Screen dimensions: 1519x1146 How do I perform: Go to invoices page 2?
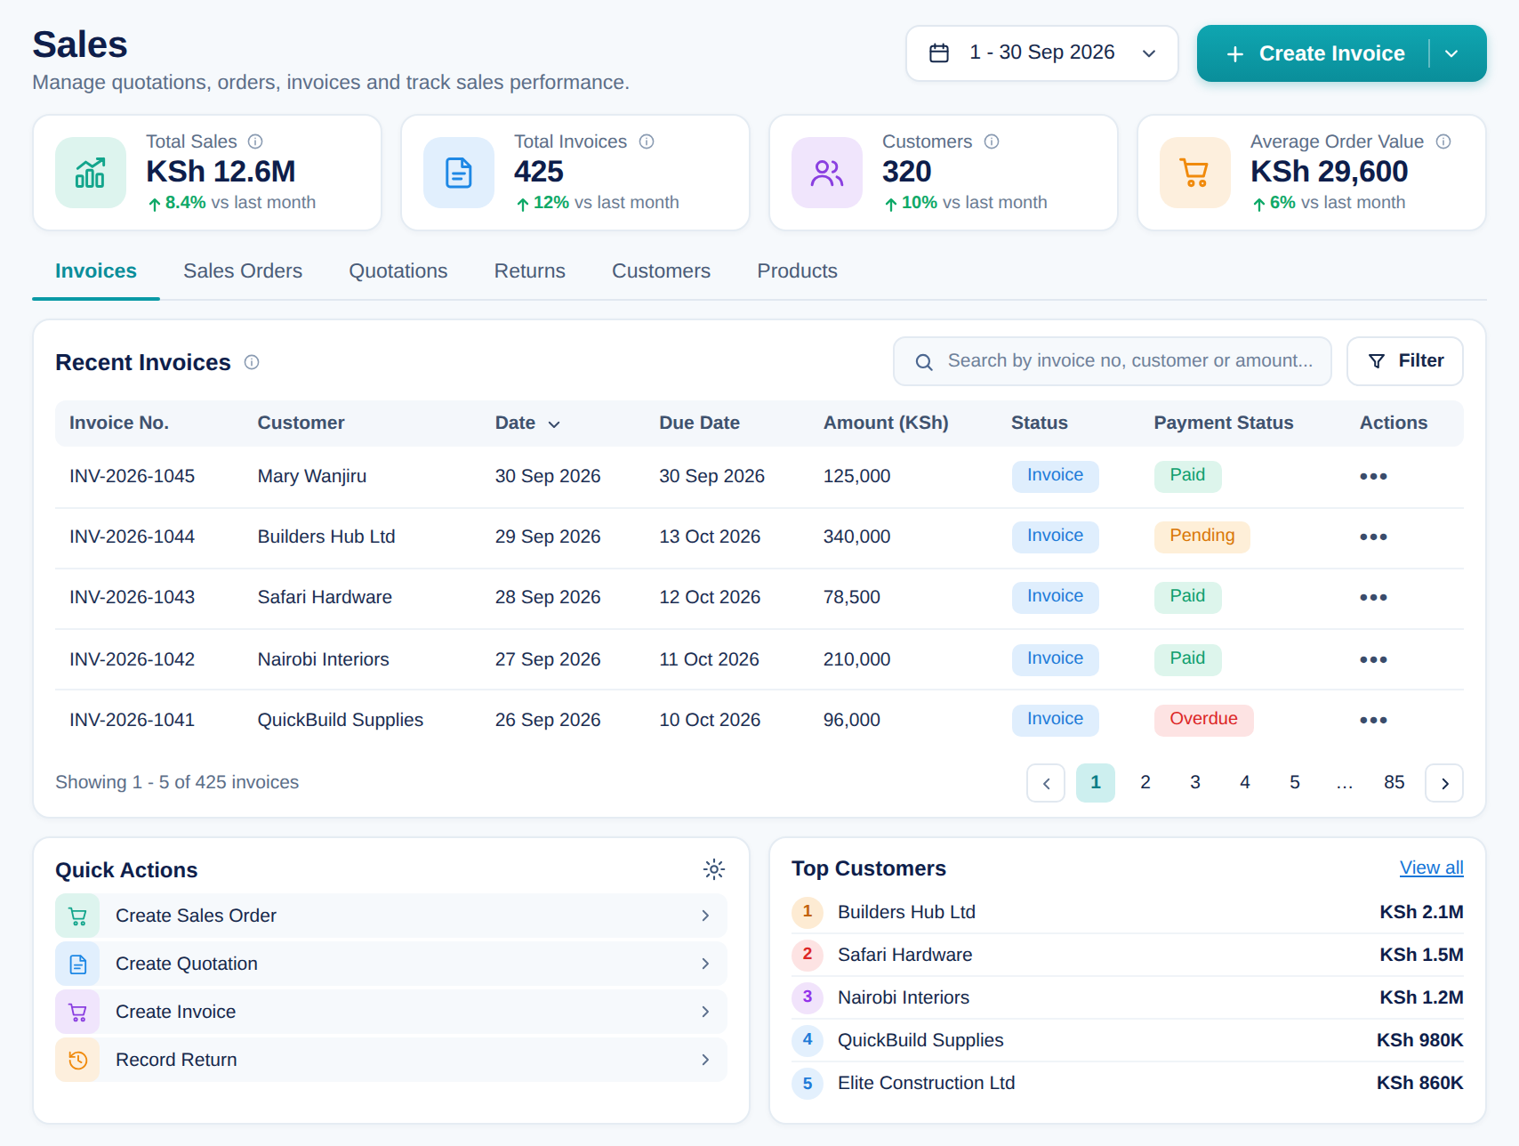[x=1145, y=783]
